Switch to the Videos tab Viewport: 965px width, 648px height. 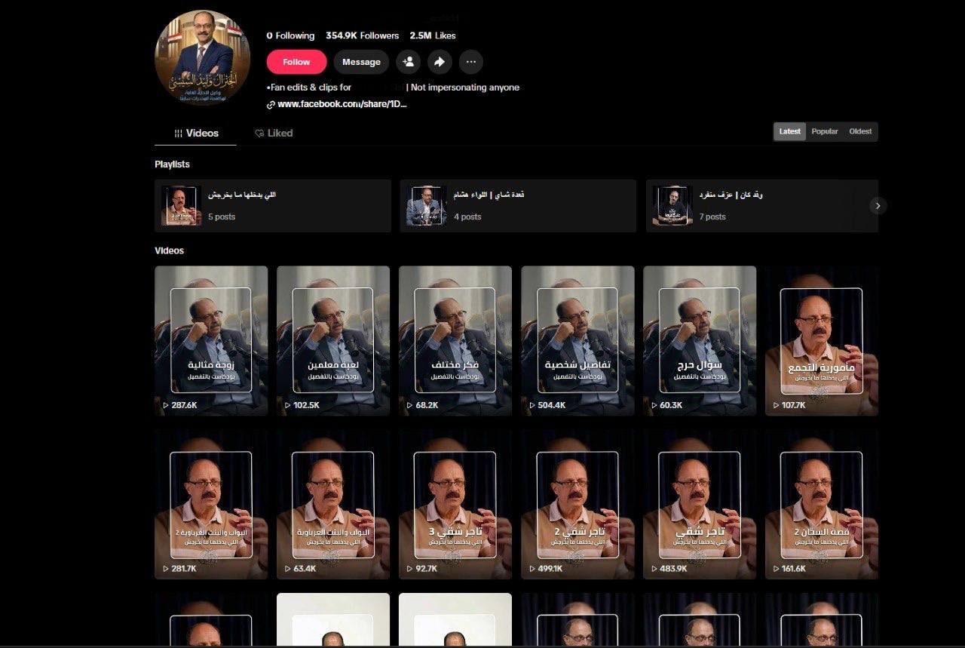click(x=196, y=133)
